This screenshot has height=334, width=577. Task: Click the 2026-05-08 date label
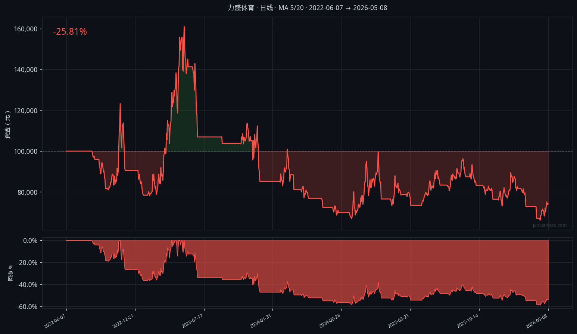(537, 321)
